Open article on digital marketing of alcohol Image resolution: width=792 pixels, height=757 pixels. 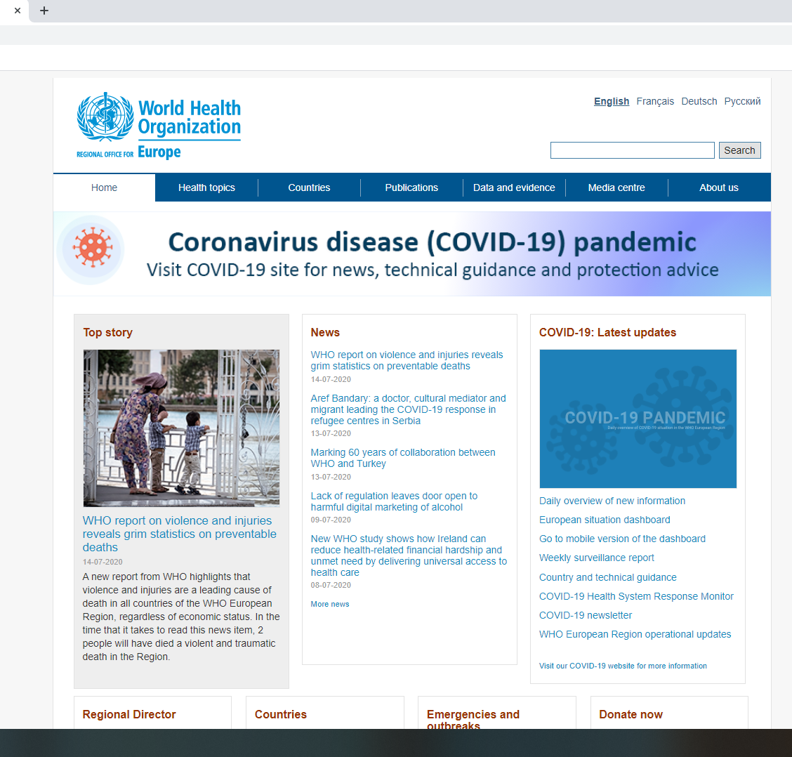coord(394,501)
